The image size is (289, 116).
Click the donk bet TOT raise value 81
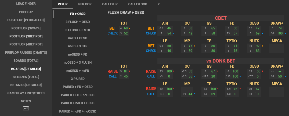click(126, 71)
